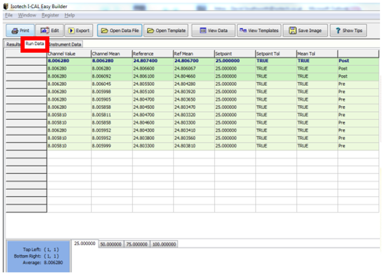Click the Save Image button
This screenshot has height=273, width=382.
[305, 31]
